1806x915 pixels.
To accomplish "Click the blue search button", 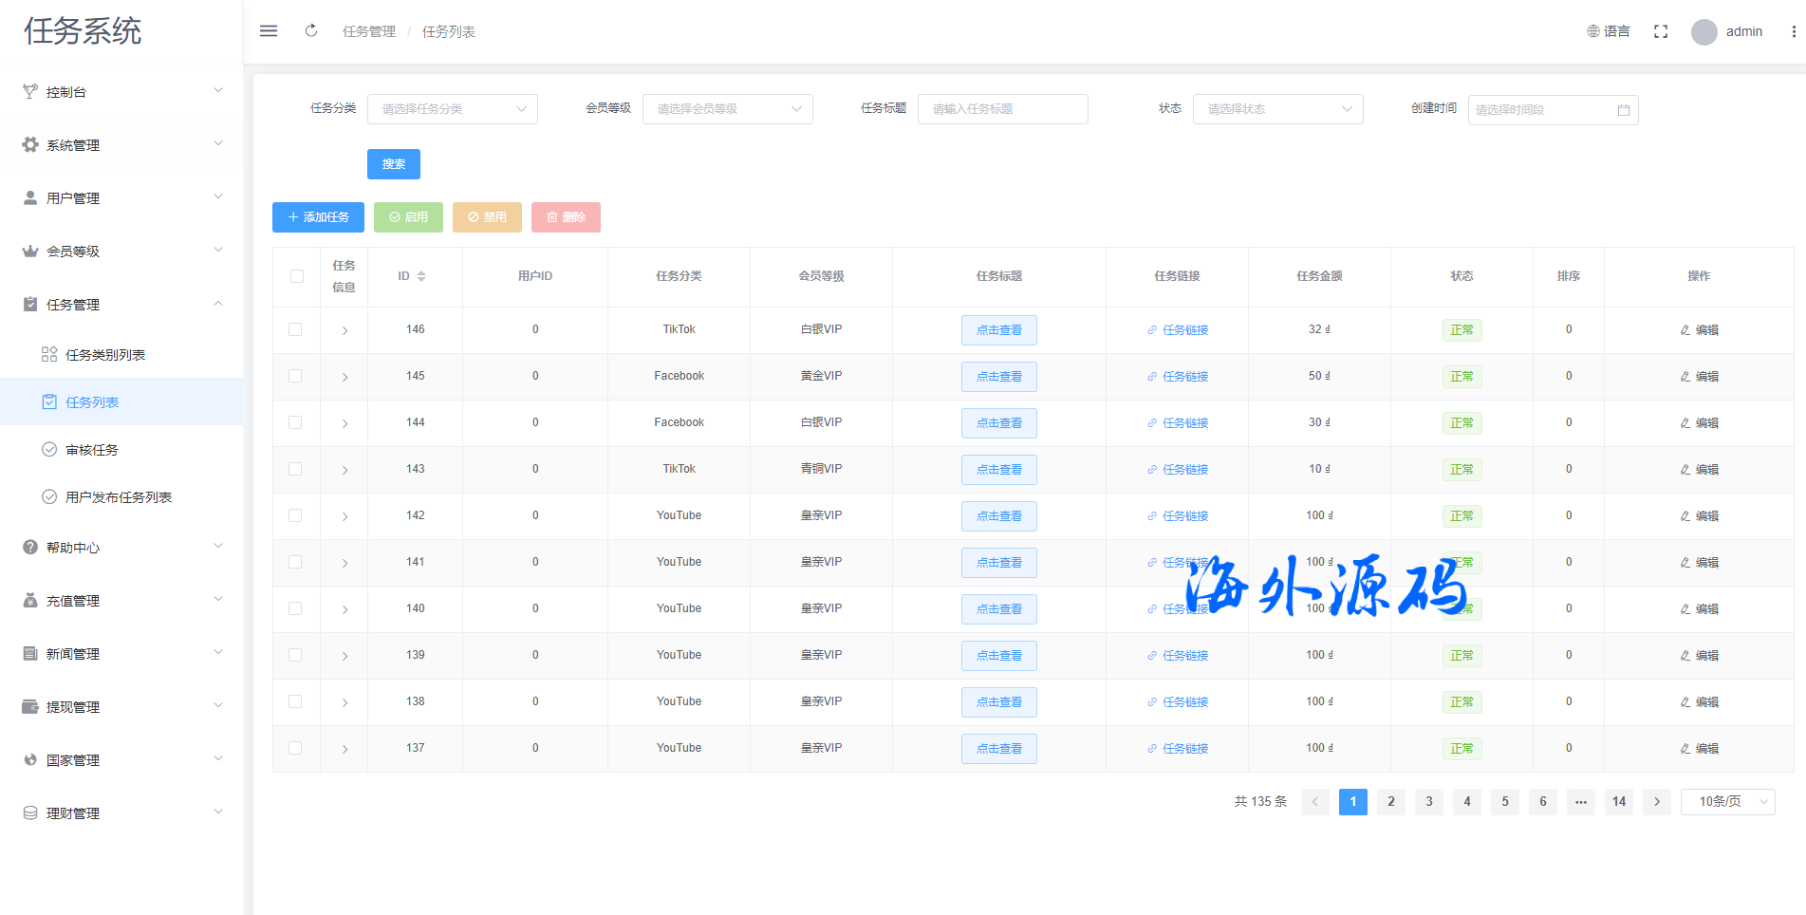I will coord(393,164).
